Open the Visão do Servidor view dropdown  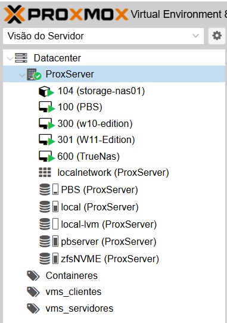click(x=104, y=36)
